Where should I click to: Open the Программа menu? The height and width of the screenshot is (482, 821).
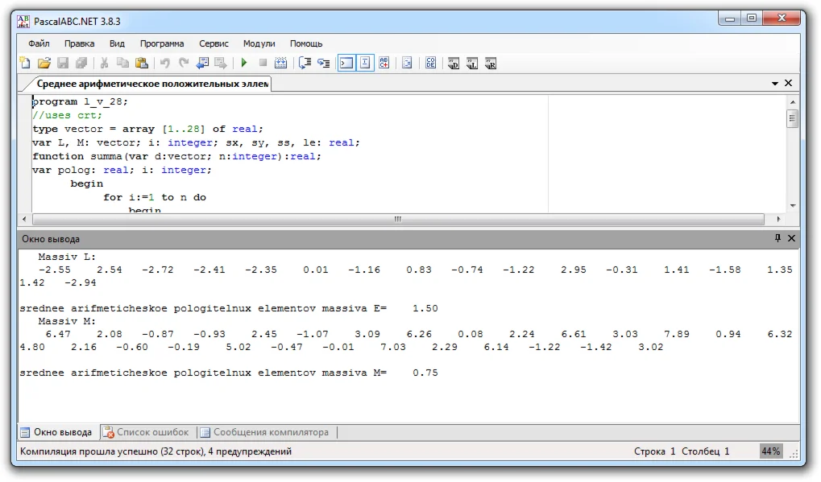(162, 43)
